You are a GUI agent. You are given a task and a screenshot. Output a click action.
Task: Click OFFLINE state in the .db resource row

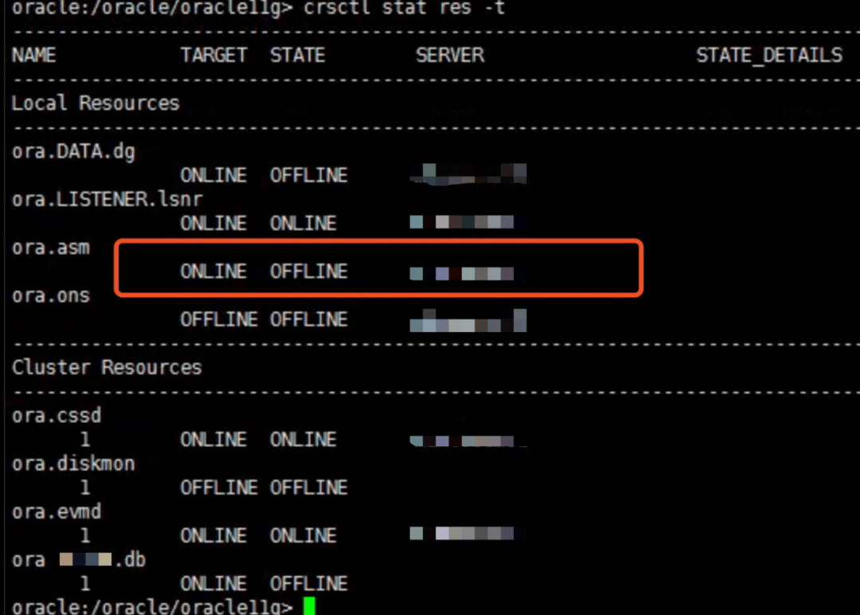(309, 584)
